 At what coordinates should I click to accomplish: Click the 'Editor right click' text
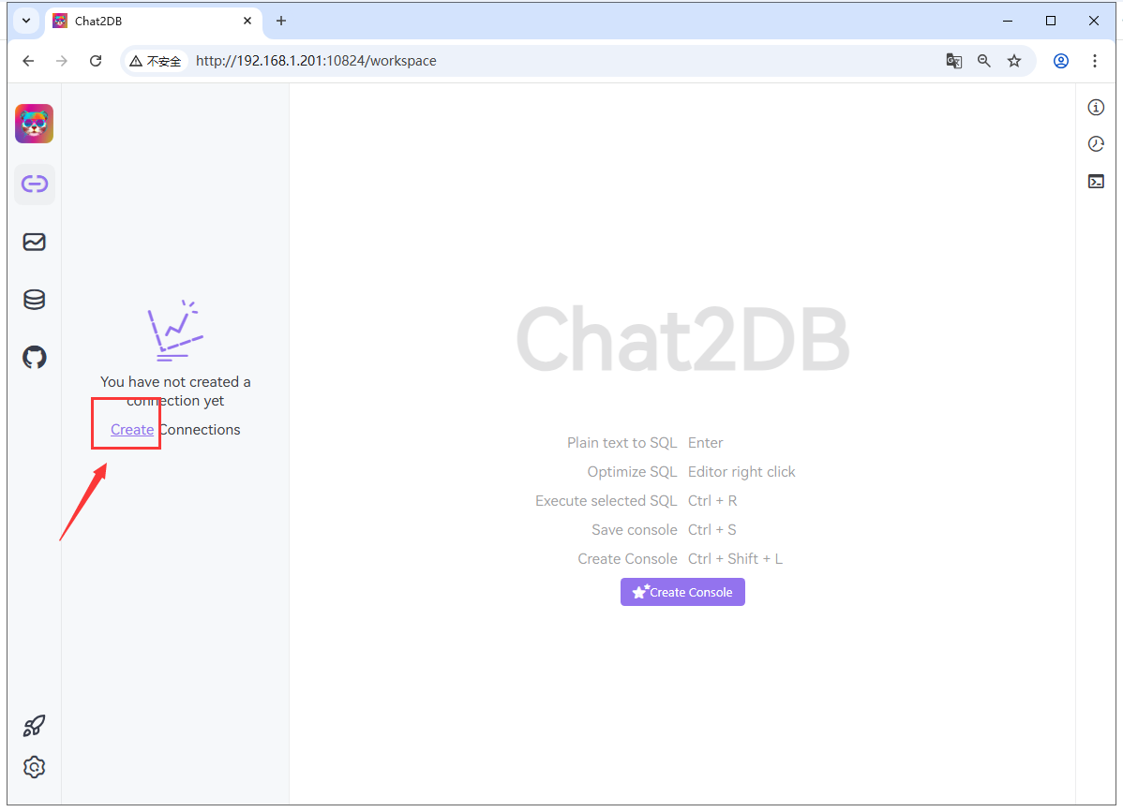click(x=742, y=471)
